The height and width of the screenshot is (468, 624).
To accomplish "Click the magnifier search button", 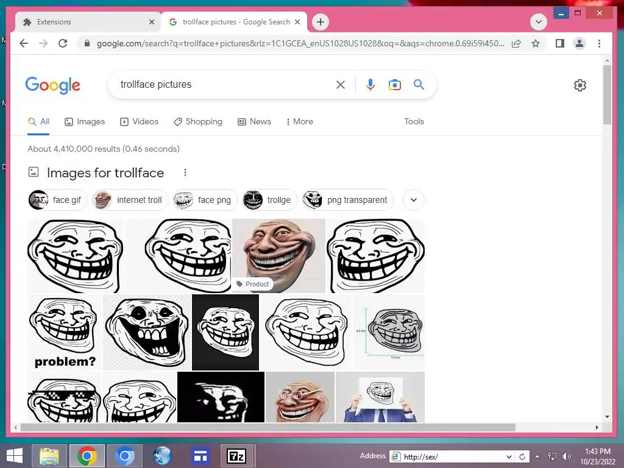I will (419, 84).
